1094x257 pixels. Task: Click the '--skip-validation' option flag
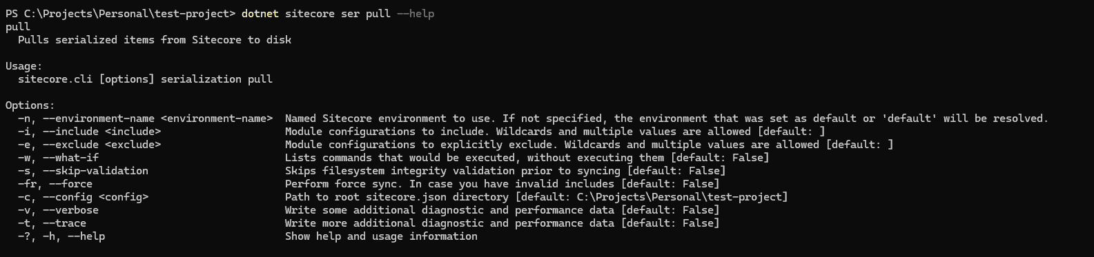point(95,171)
